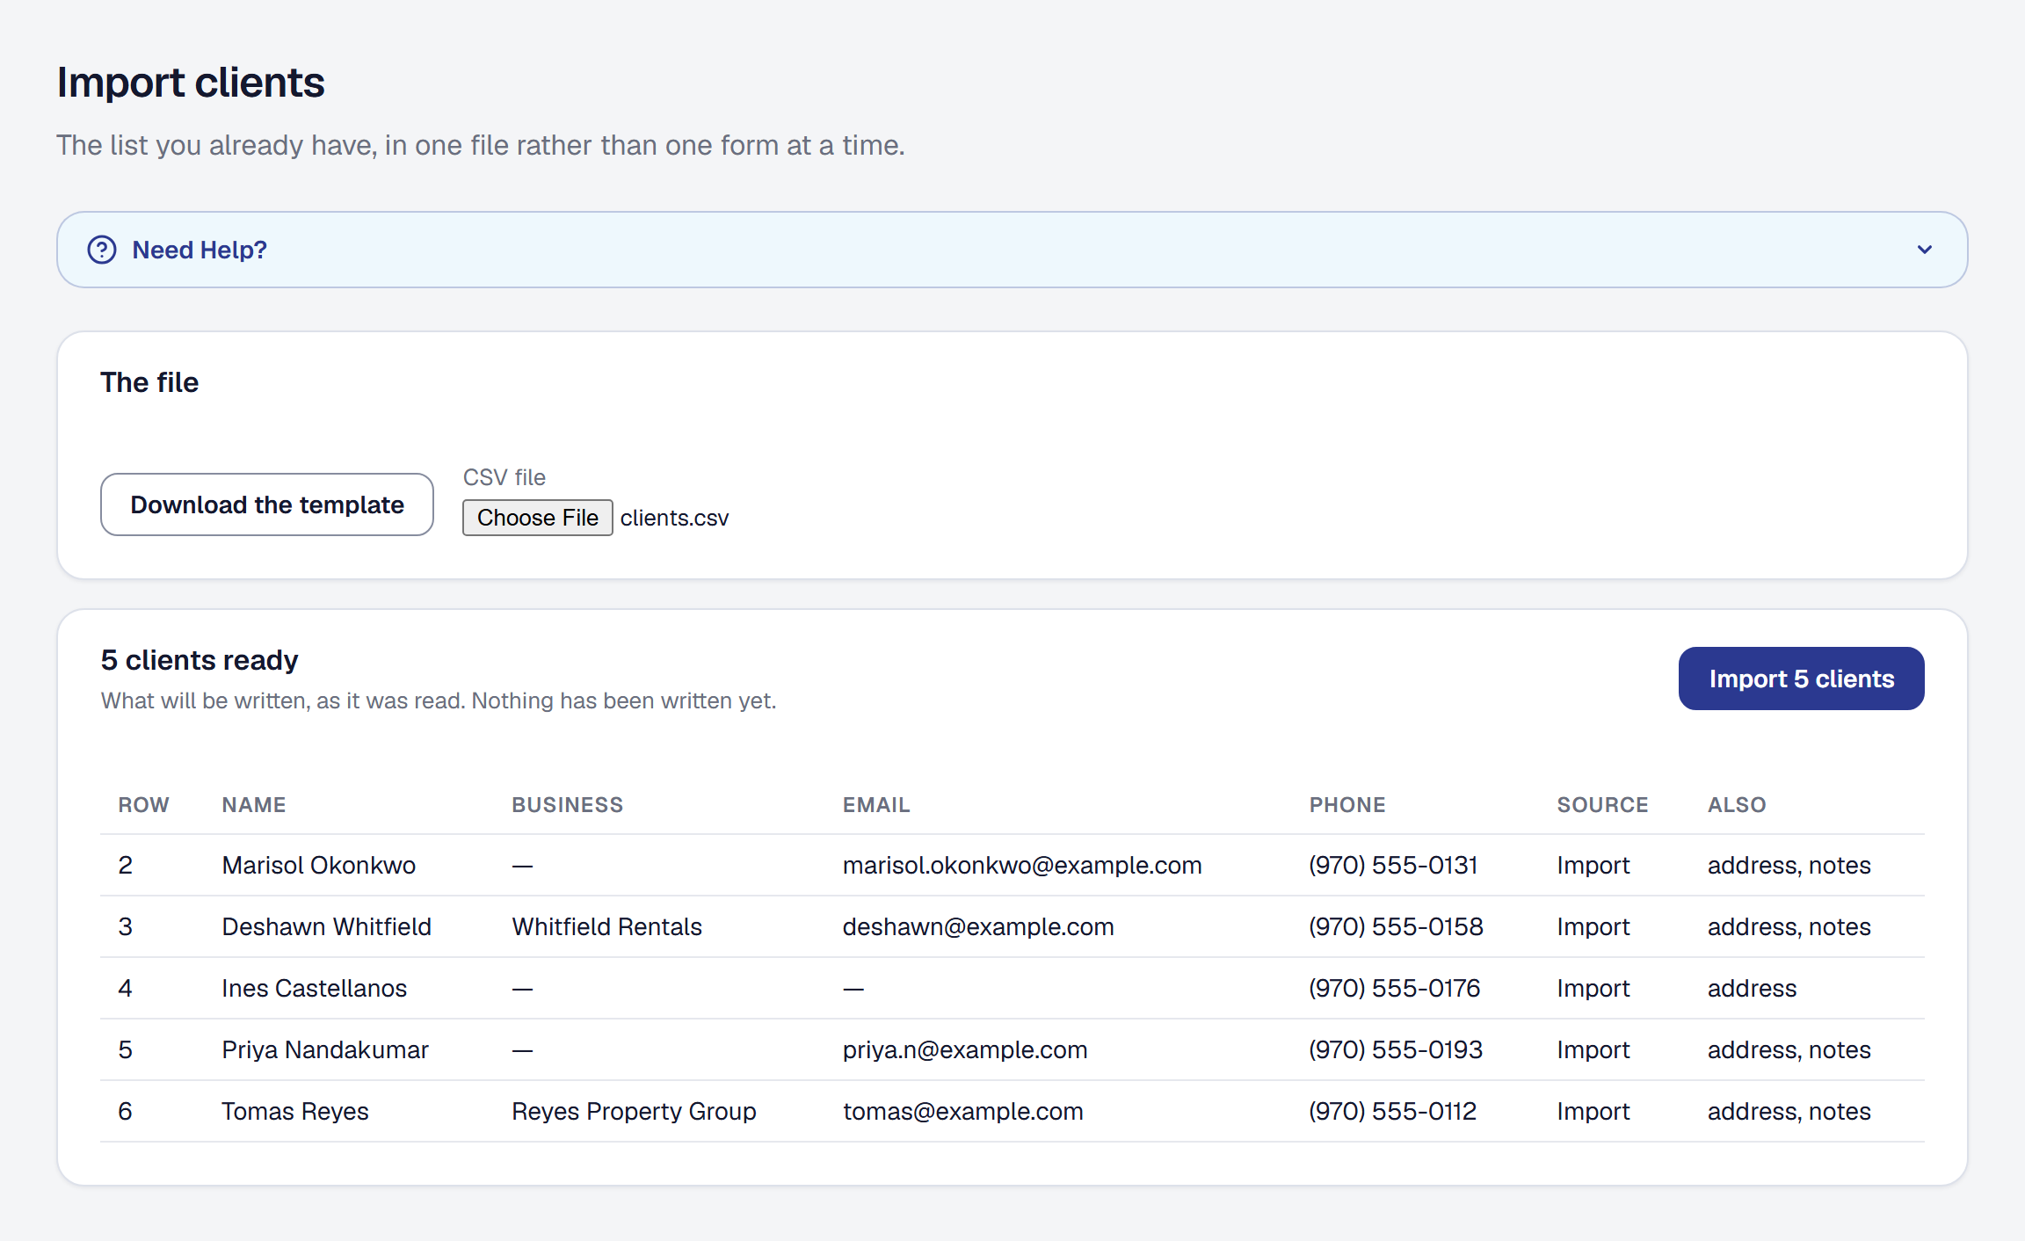Select the clients.csv file name

(x=674, y=518)
